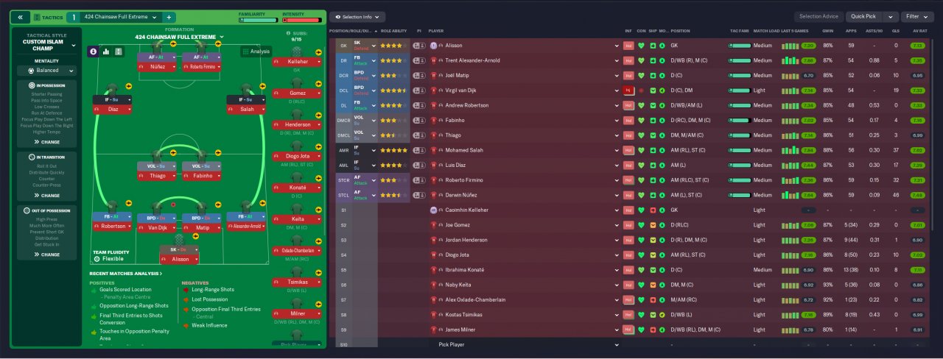Add a new tactic slot with plus icon

tap(169, 17)
